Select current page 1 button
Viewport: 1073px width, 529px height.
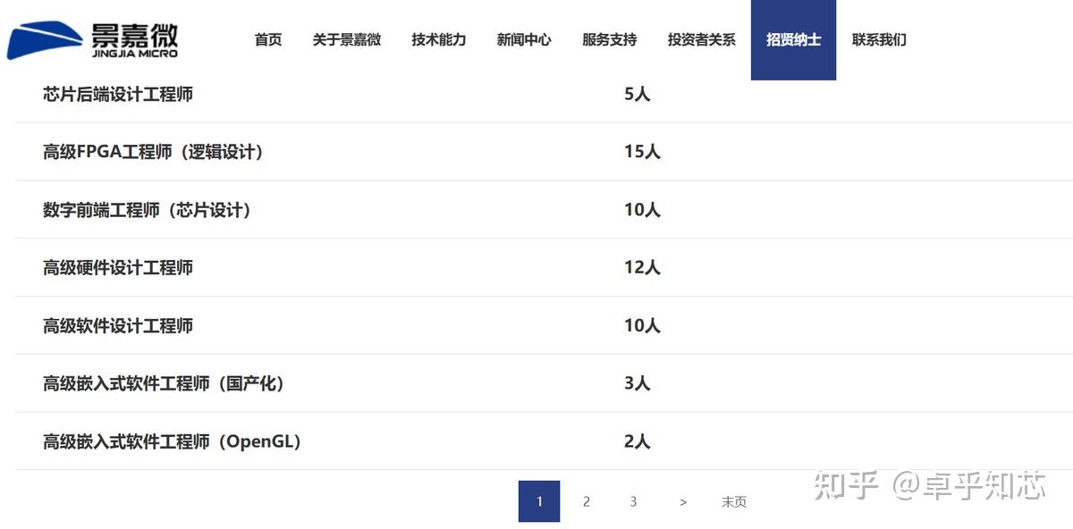coord(539,501)
